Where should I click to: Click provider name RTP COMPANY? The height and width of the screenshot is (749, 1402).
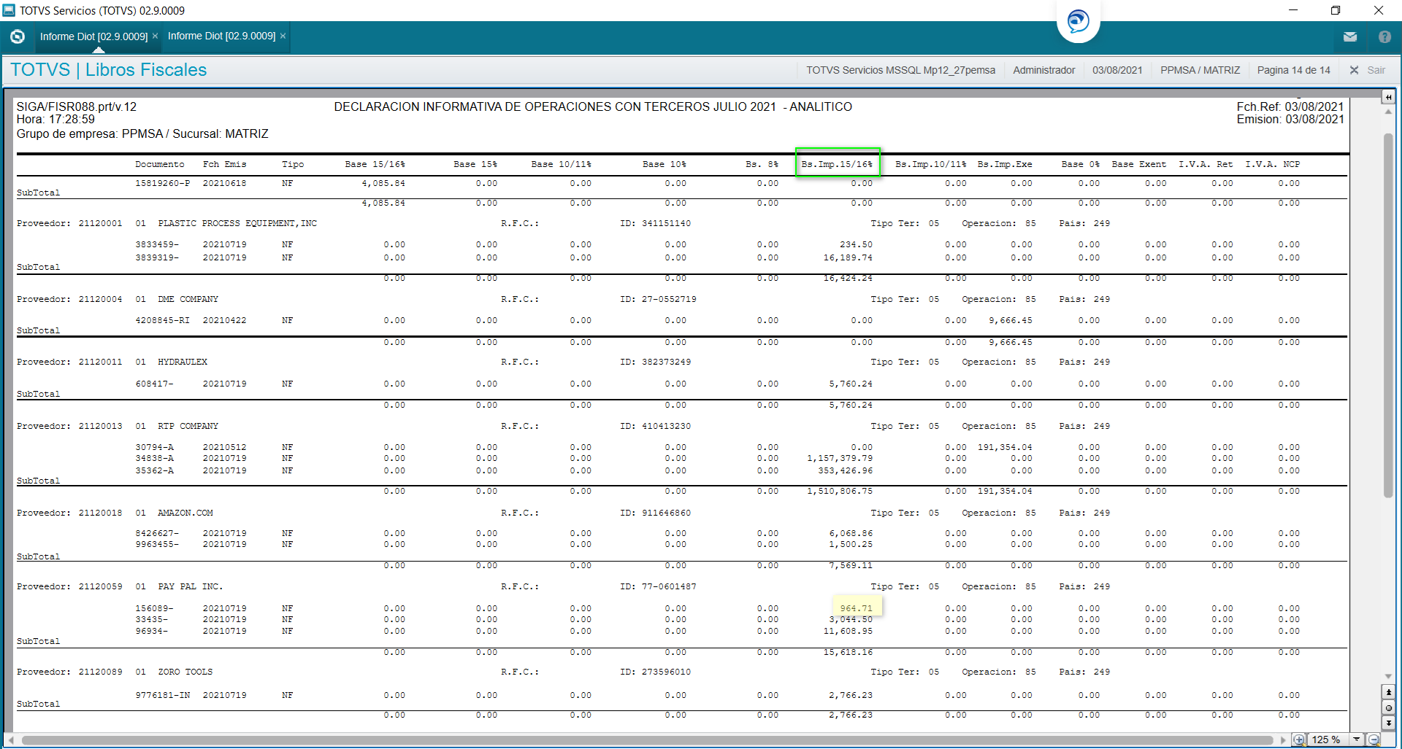(x=188, y=426)
